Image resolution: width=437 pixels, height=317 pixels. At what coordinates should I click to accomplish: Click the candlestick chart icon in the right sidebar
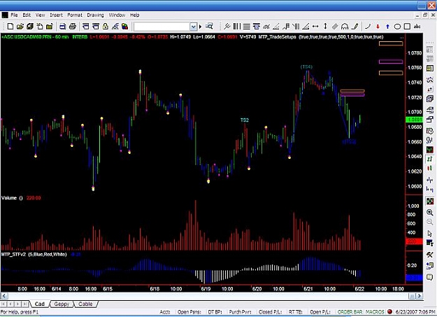click(430, 169)
